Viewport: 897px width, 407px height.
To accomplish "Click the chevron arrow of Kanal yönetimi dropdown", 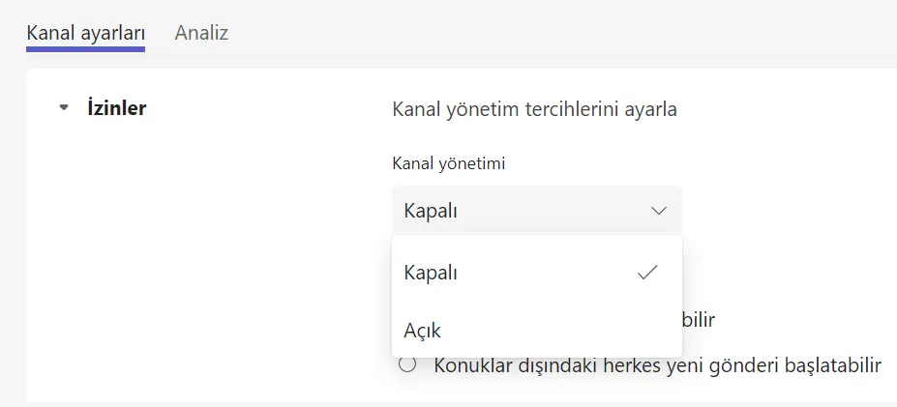I will coord(659,210).
